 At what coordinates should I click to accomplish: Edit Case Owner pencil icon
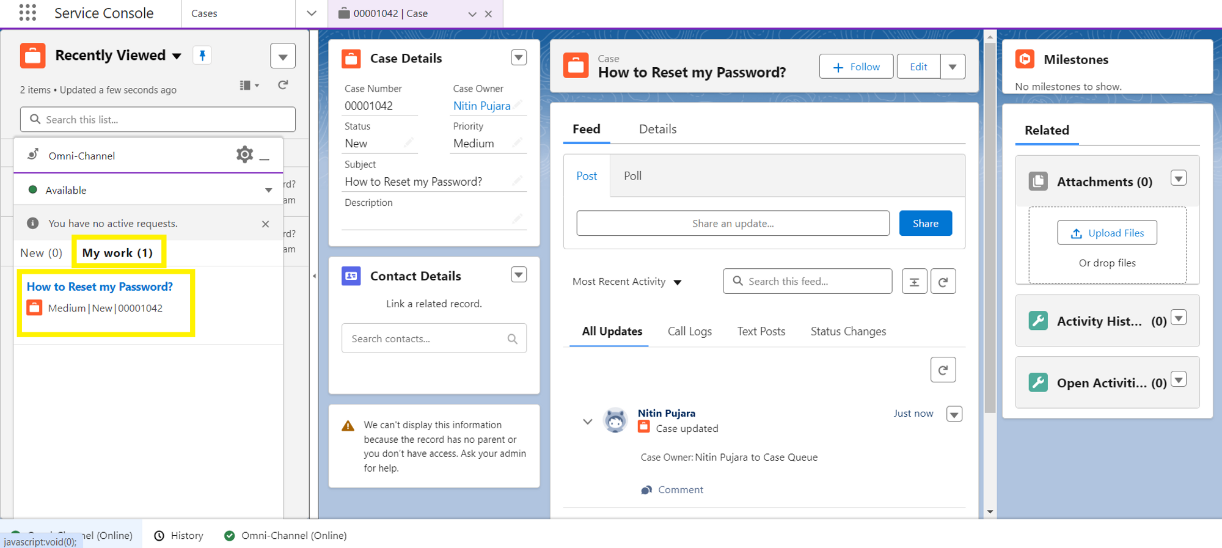point(518,104)
